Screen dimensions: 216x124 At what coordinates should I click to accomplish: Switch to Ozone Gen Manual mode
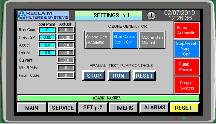tap(152, 40)
